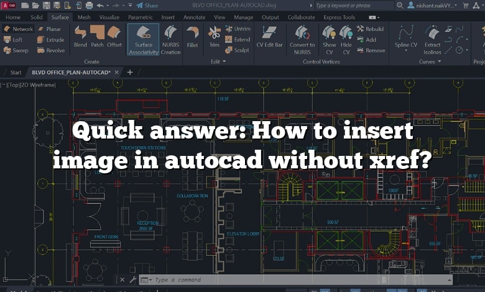This screenshot has height=292, width=485.
Task: Choose the Blend surface tool
Action: tap(80, 37)
